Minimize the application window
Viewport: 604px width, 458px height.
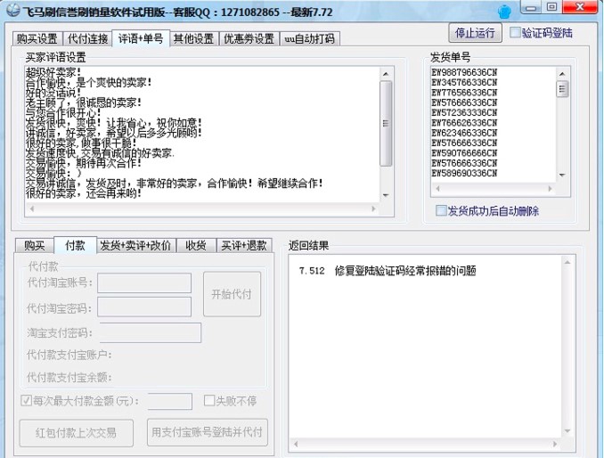click(532, 7)
